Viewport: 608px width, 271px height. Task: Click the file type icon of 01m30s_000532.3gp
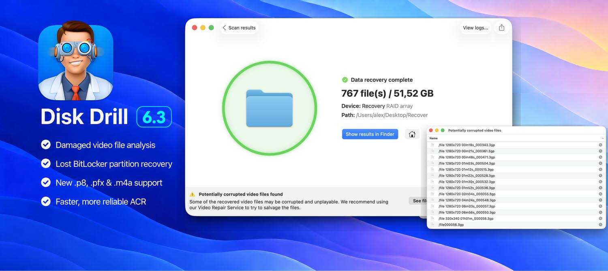432,181
